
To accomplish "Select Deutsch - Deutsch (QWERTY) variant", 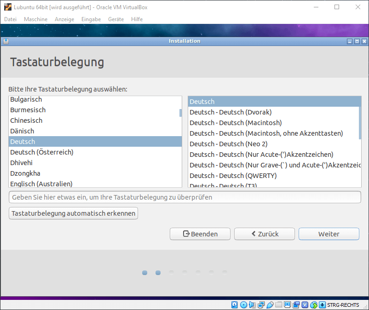I will tap(274, 176).
